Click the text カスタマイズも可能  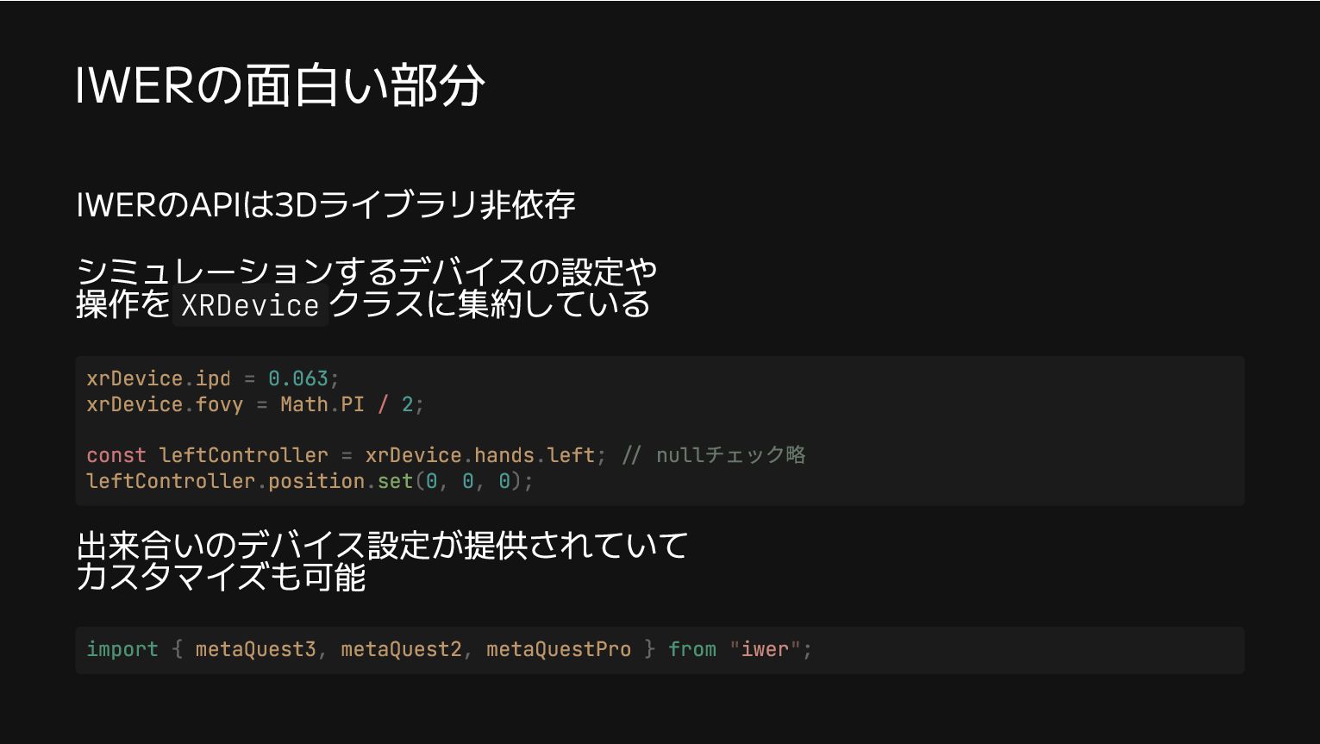[x=221, y=577]
